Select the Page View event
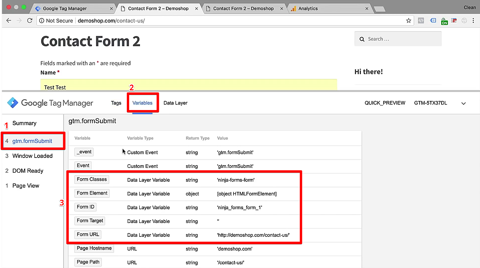The height and width of the screenshot is (268, 480). (26, 186)
